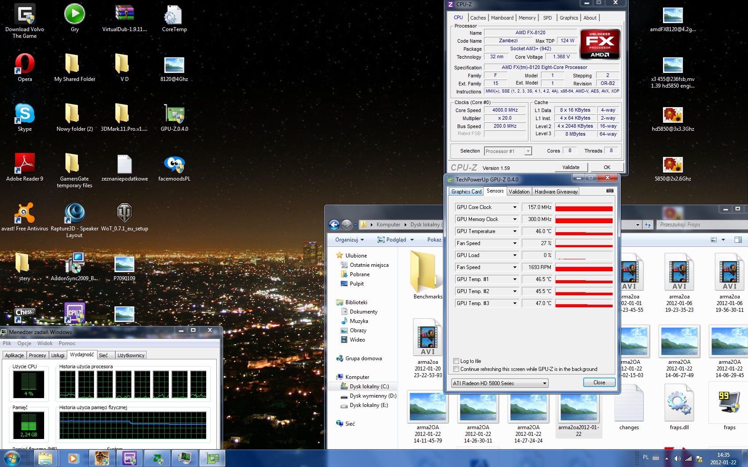This screenshot has width=748, height=467.
Task: Launch Opera from desktop
Action: (25, 68)
